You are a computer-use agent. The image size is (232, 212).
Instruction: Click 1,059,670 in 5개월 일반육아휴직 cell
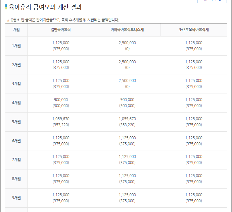(61, 119)
